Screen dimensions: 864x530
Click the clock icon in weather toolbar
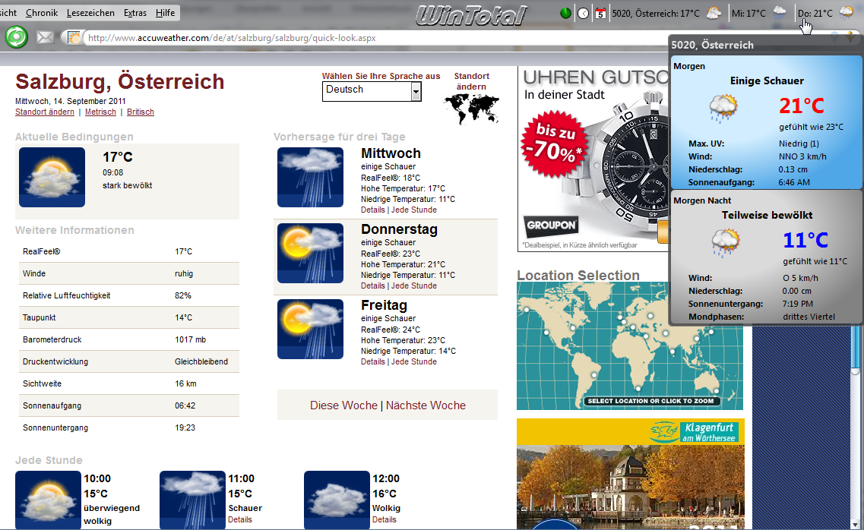[x=583, y=13]
